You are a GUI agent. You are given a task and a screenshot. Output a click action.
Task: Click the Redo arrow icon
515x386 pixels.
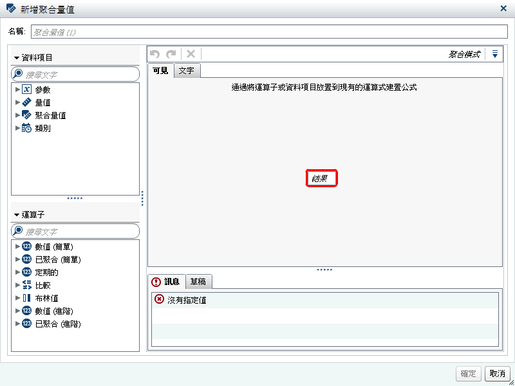tap(172, 53)
